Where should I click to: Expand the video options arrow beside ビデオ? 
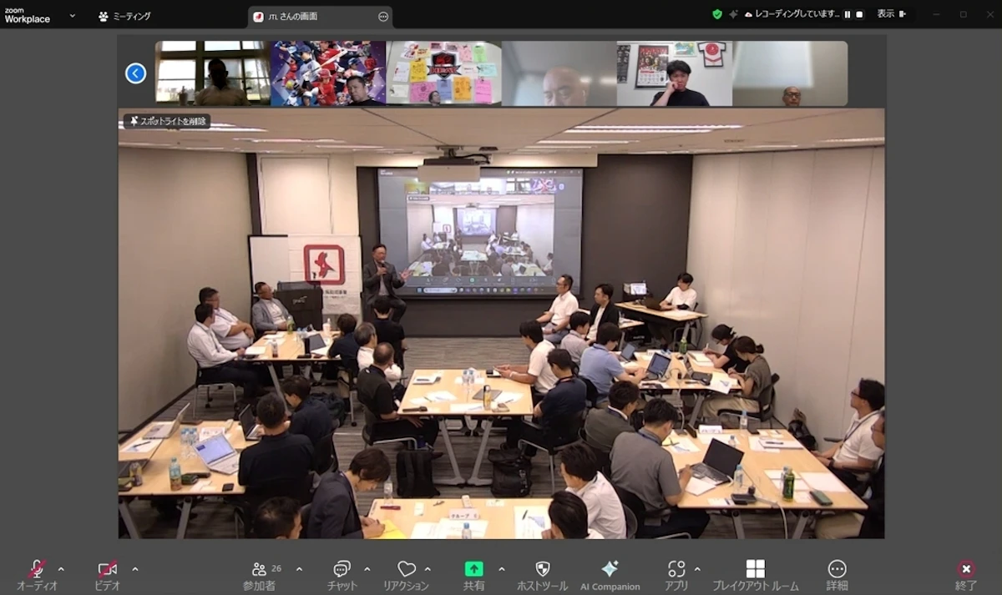[135, 569]
